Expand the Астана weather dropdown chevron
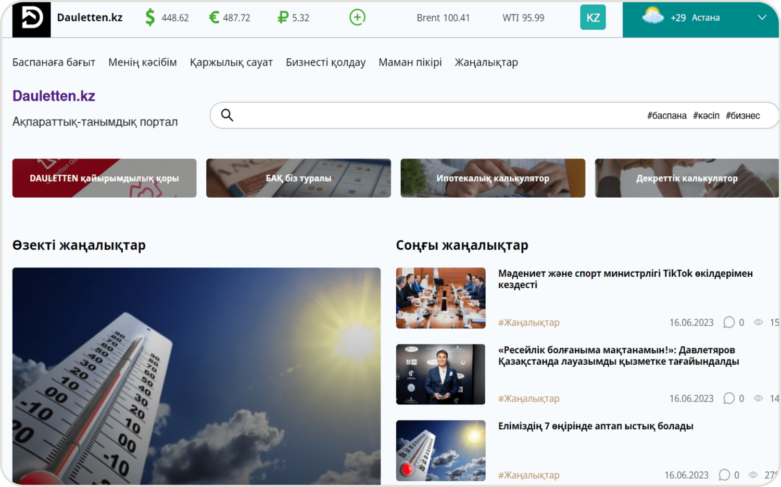 762,17
